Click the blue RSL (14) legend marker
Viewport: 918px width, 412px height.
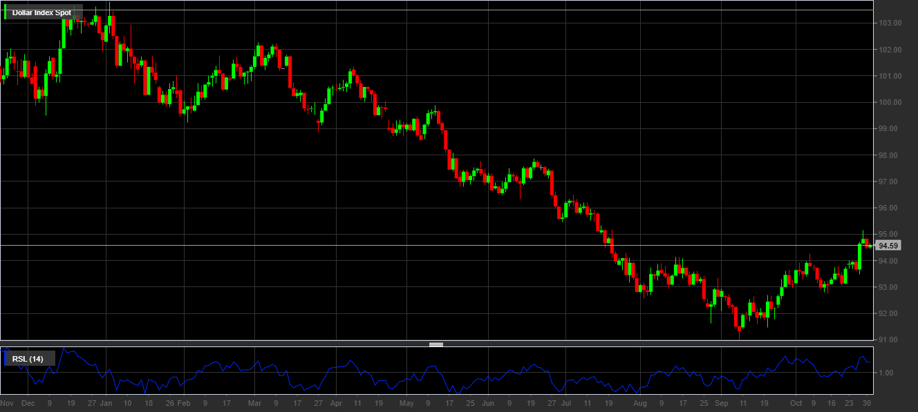pos(6,358)
